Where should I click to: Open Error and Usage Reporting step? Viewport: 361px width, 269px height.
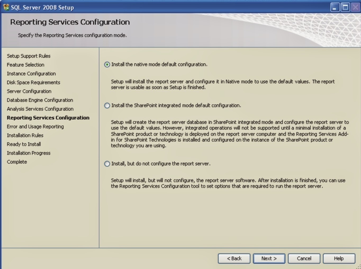click(x=35, y=127)
